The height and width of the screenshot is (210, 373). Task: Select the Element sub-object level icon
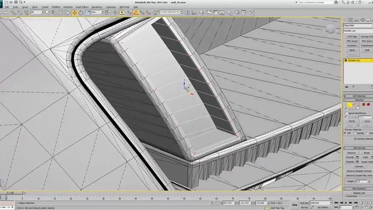pos(368,104)
